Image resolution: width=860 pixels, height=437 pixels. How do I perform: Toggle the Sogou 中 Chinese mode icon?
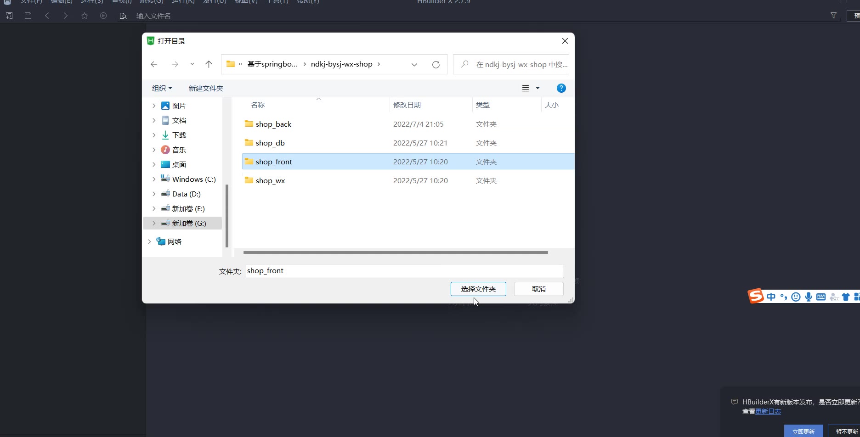(771, 297)
